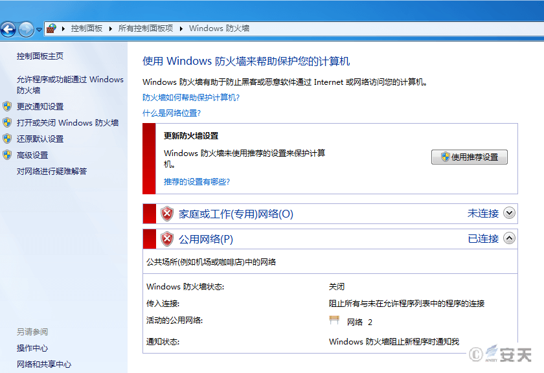544x373 pixels.
Task: Open 防火墙如何帮助保护计算机? help link
Action: (x=191, y=98)
